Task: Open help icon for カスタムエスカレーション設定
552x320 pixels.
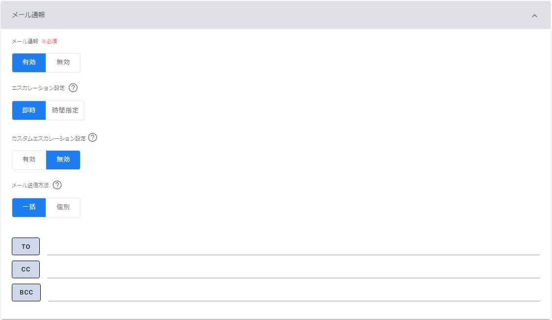Action: [92, 137]
